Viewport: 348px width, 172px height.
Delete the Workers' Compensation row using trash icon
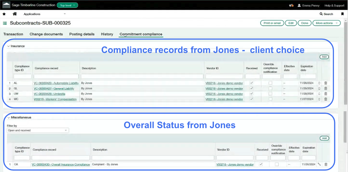325,99
